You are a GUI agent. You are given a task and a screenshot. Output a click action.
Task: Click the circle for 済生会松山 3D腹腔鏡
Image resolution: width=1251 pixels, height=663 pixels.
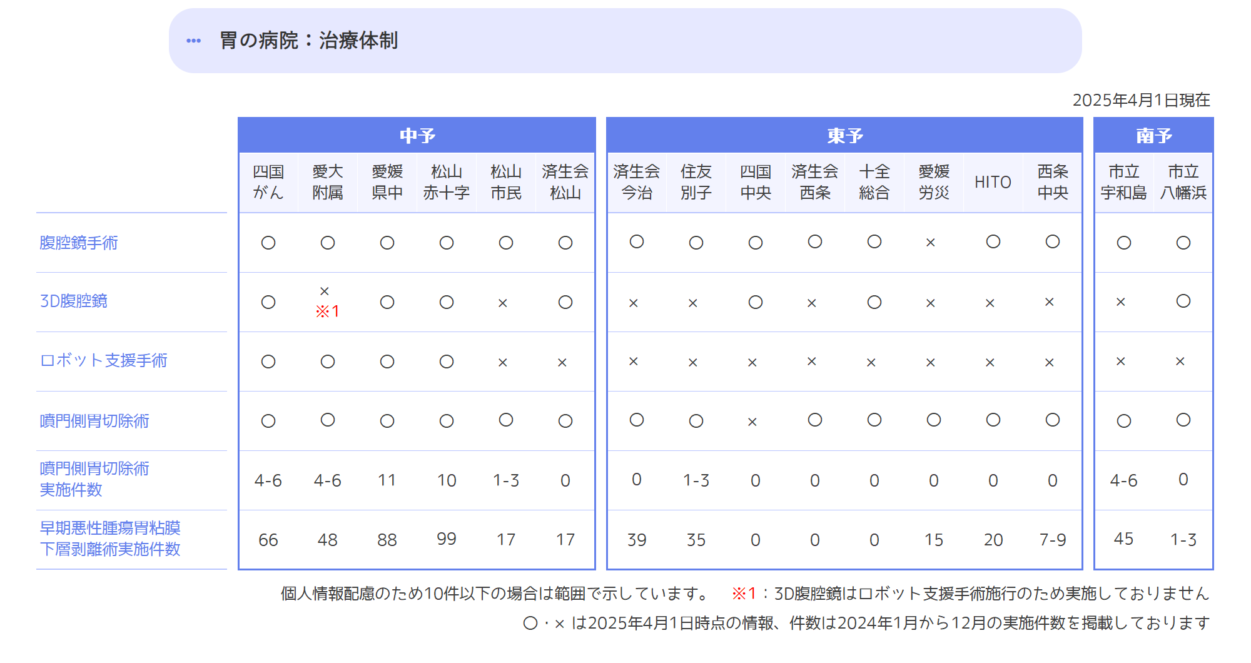coord(565,302)
